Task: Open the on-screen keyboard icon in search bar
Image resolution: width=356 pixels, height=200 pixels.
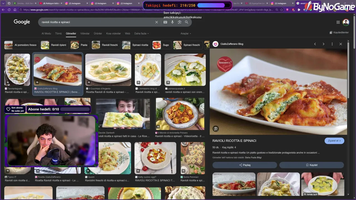Action: click(x=165, y=22)
